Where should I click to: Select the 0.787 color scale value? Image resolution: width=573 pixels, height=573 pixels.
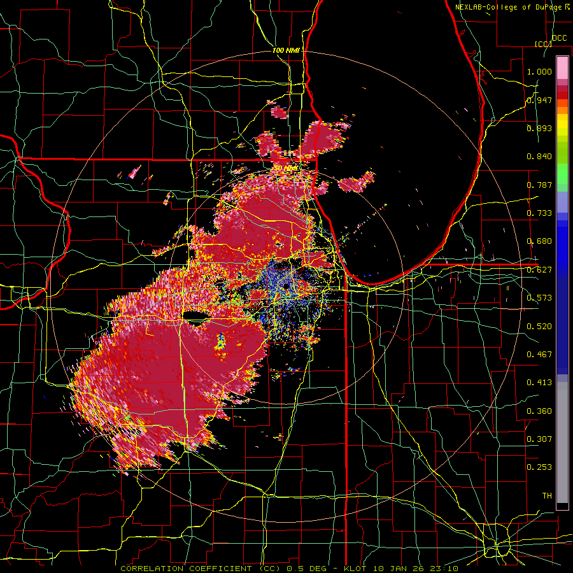(x=539, y=185)
